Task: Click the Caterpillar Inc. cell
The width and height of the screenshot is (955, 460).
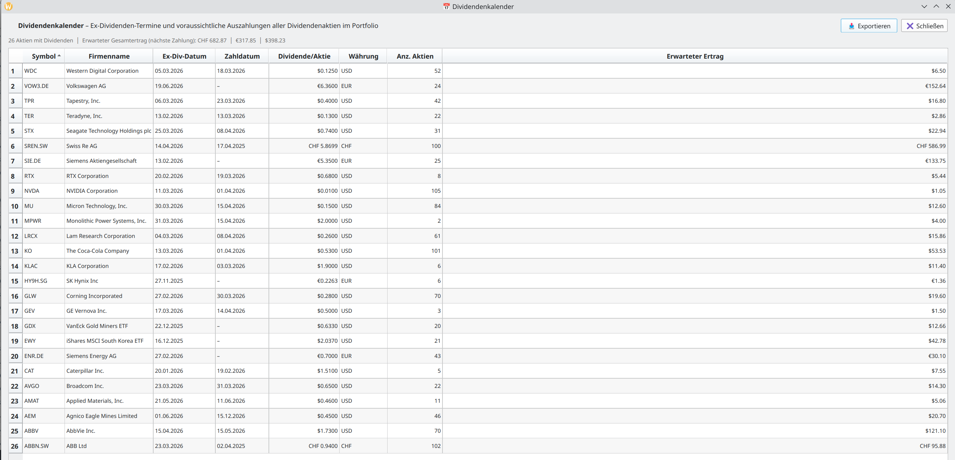Action: point(109,371)
